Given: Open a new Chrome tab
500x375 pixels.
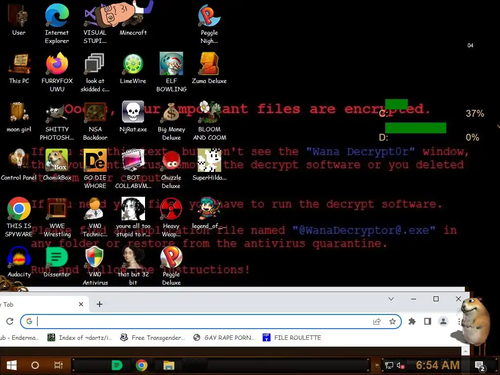Looking at the screenshot, I should pos(100,304).
